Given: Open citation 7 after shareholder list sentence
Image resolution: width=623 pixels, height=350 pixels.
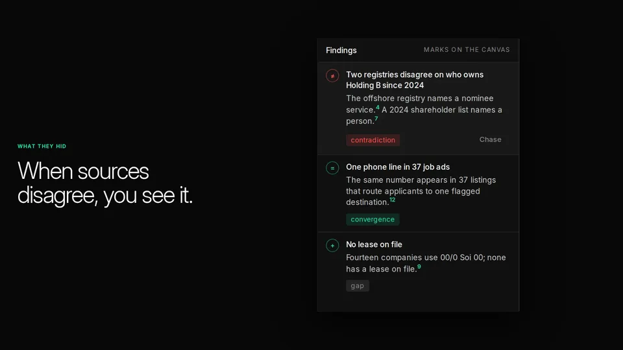Looking at the screenshot, I should click(376, 118).
